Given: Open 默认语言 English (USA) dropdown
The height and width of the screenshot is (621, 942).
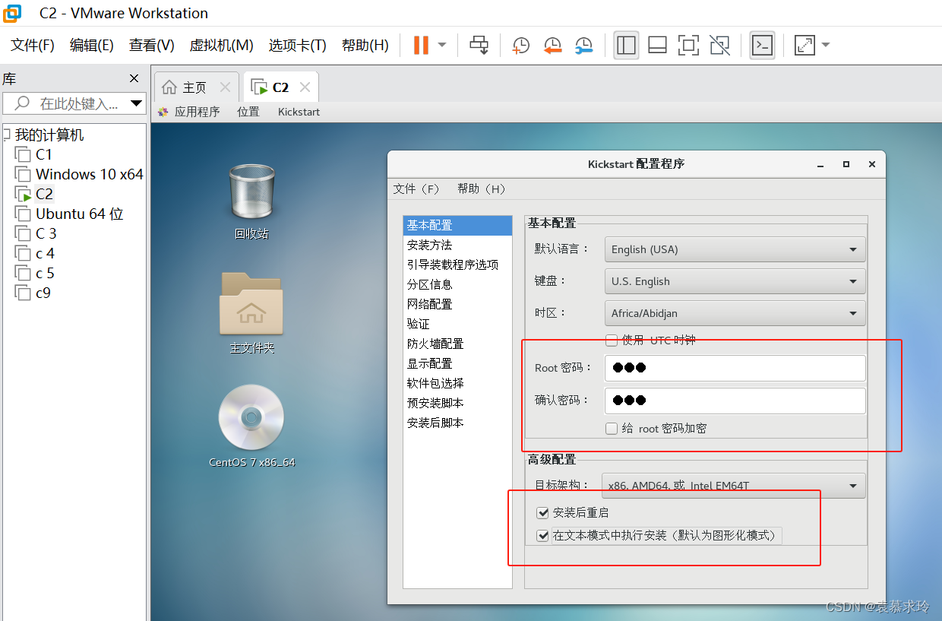Looking at the screenshot, I should coord(735,249).
